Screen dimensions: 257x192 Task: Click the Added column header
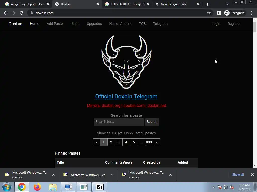click(183, 162)
